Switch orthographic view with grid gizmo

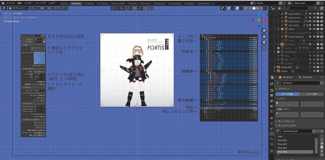coord(264,48)
